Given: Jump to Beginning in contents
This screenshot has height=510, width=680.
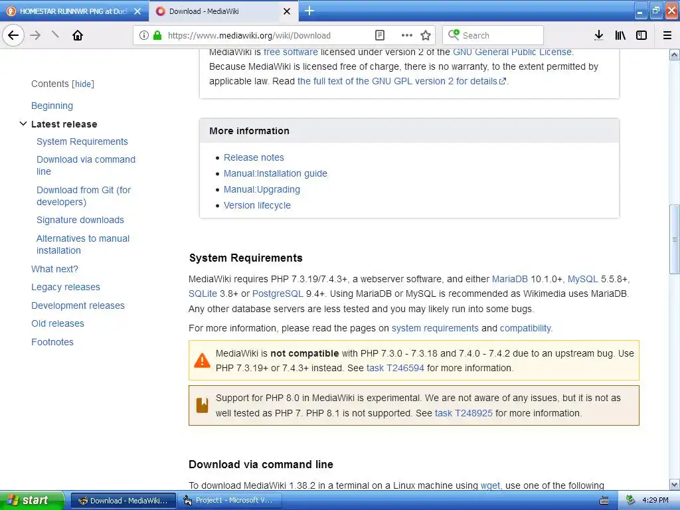Looking at the screenshot, I should click(52, 106).
